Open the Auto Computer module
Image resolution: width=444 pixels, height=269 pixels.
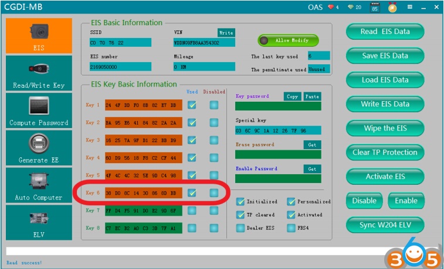tap(39, 185)
